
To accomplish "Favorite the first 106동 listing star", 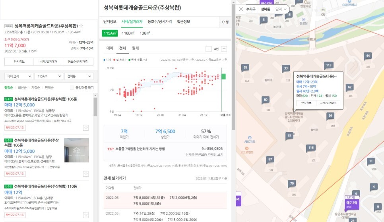I will pos(86,127).
